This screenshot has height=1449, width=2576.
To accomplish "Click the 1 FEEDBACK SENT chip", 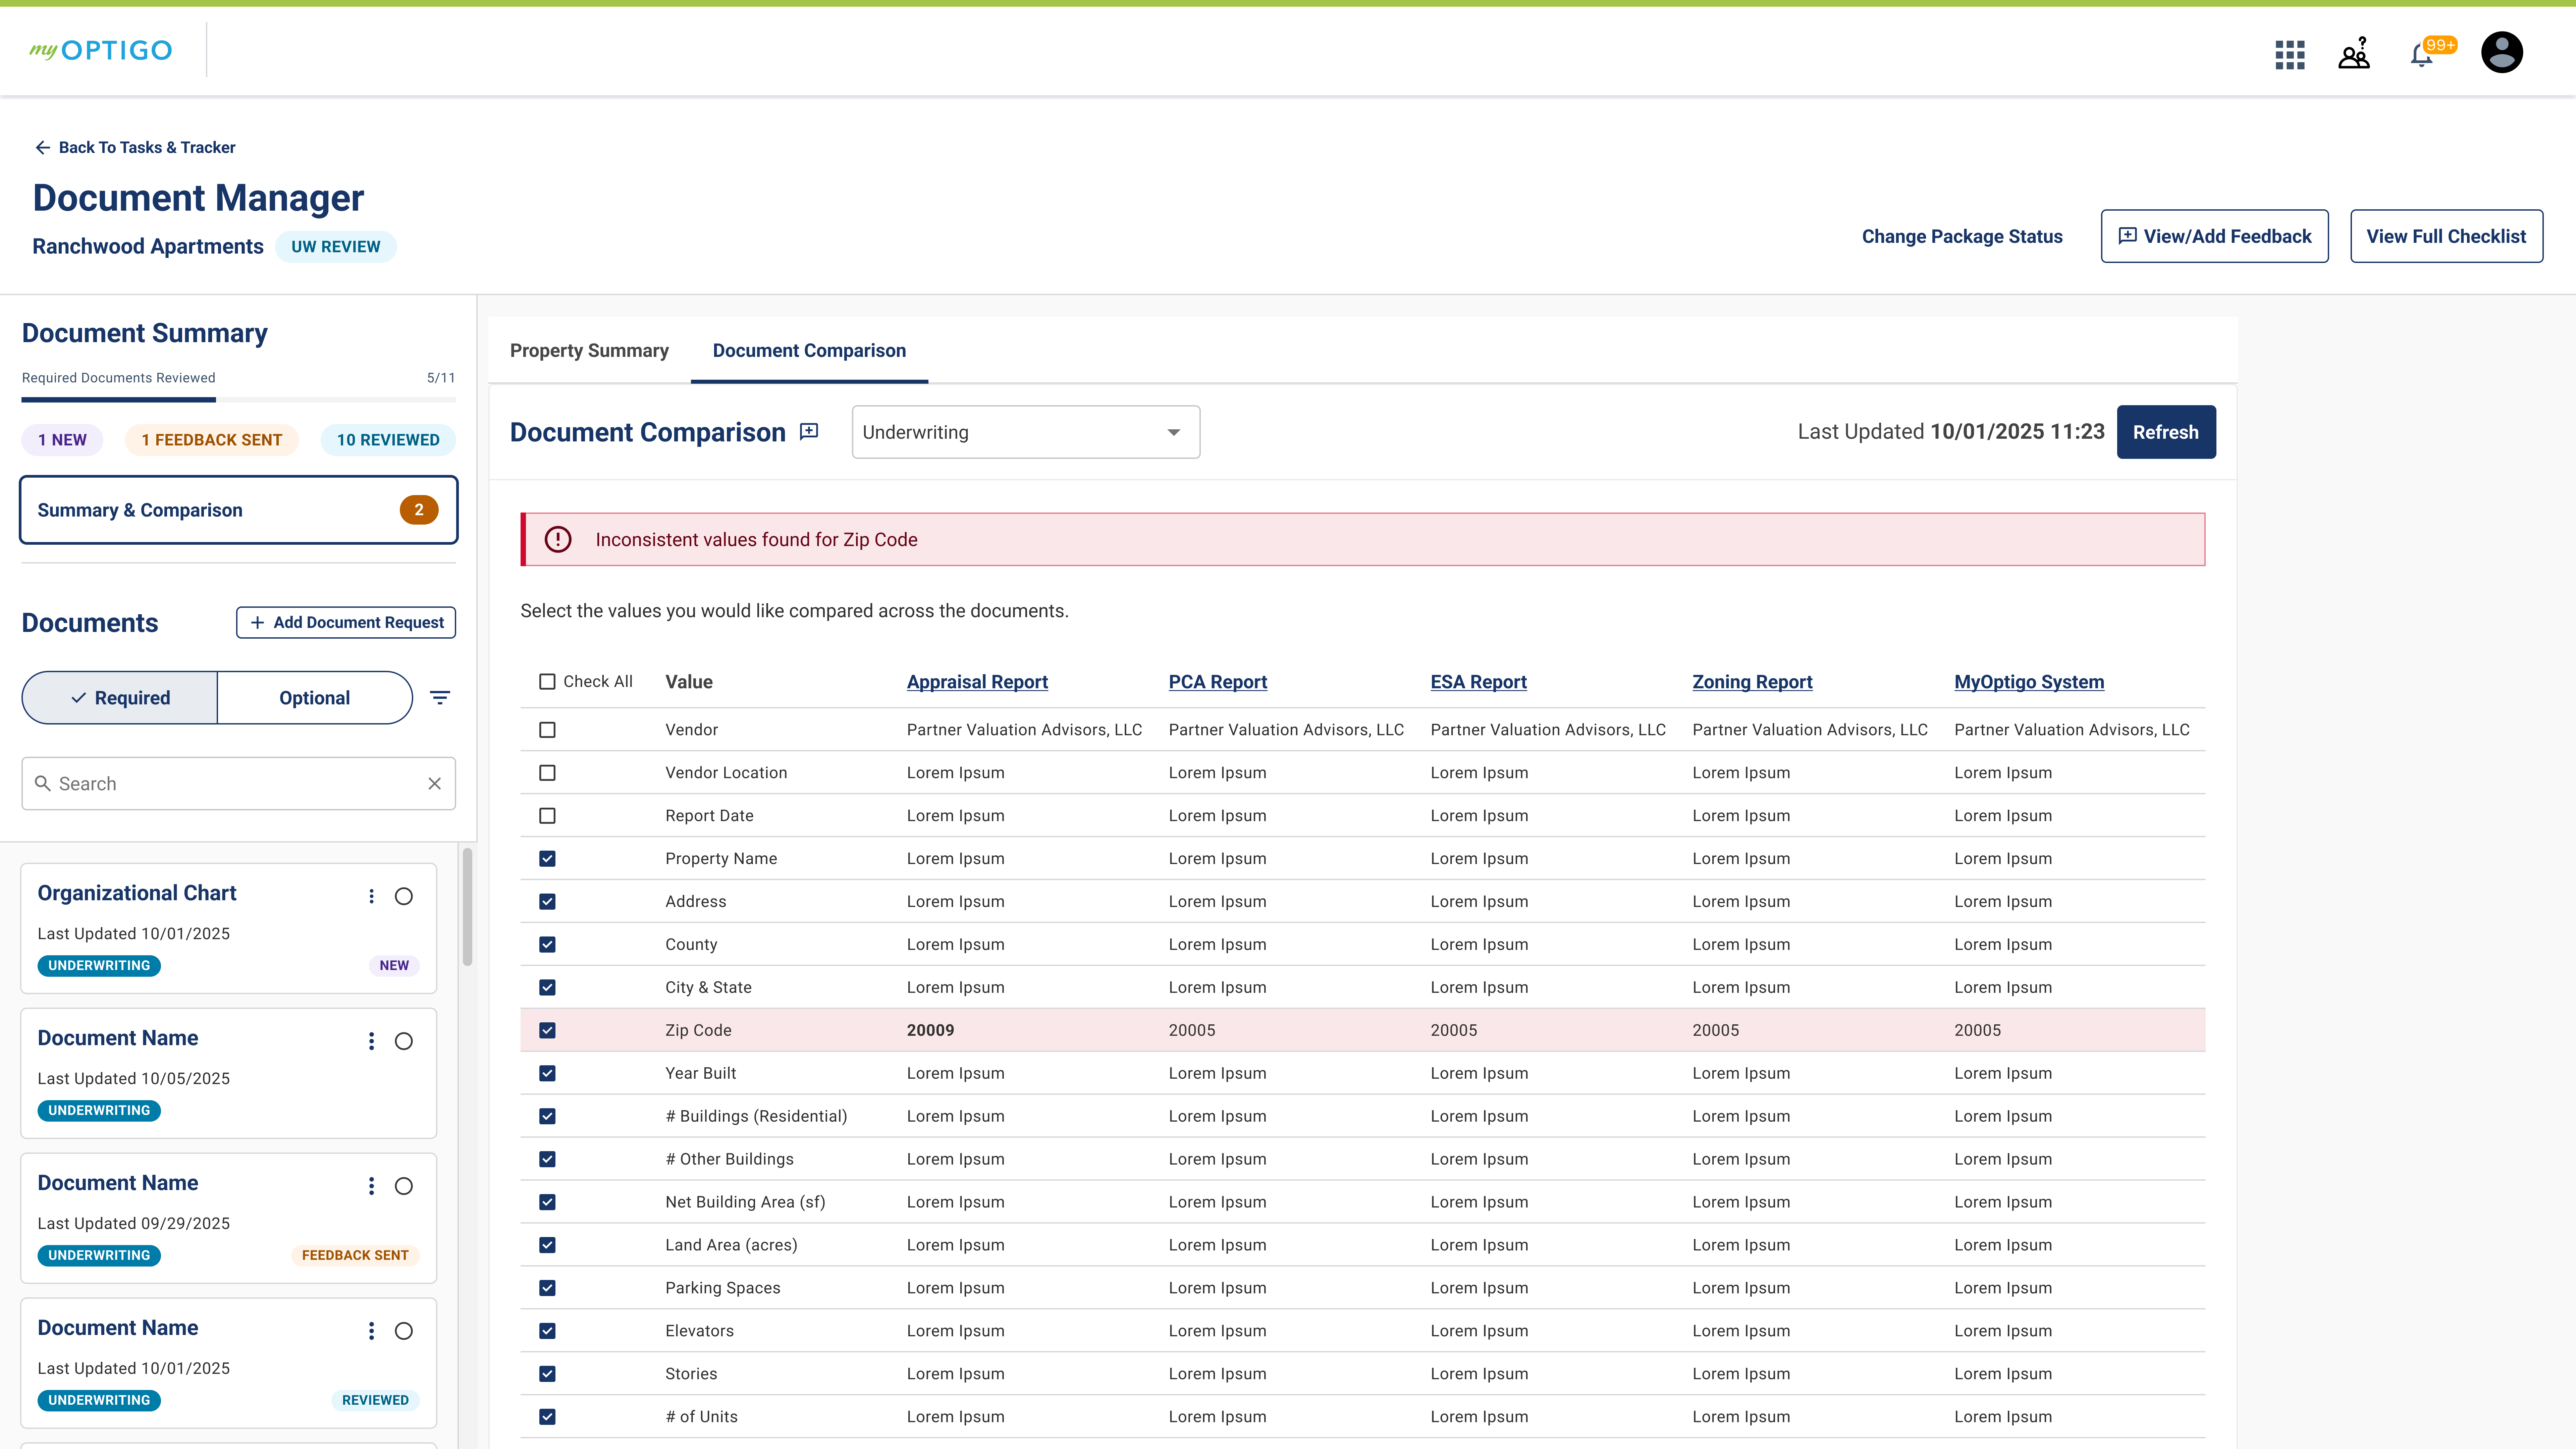I will pos(212,440).
